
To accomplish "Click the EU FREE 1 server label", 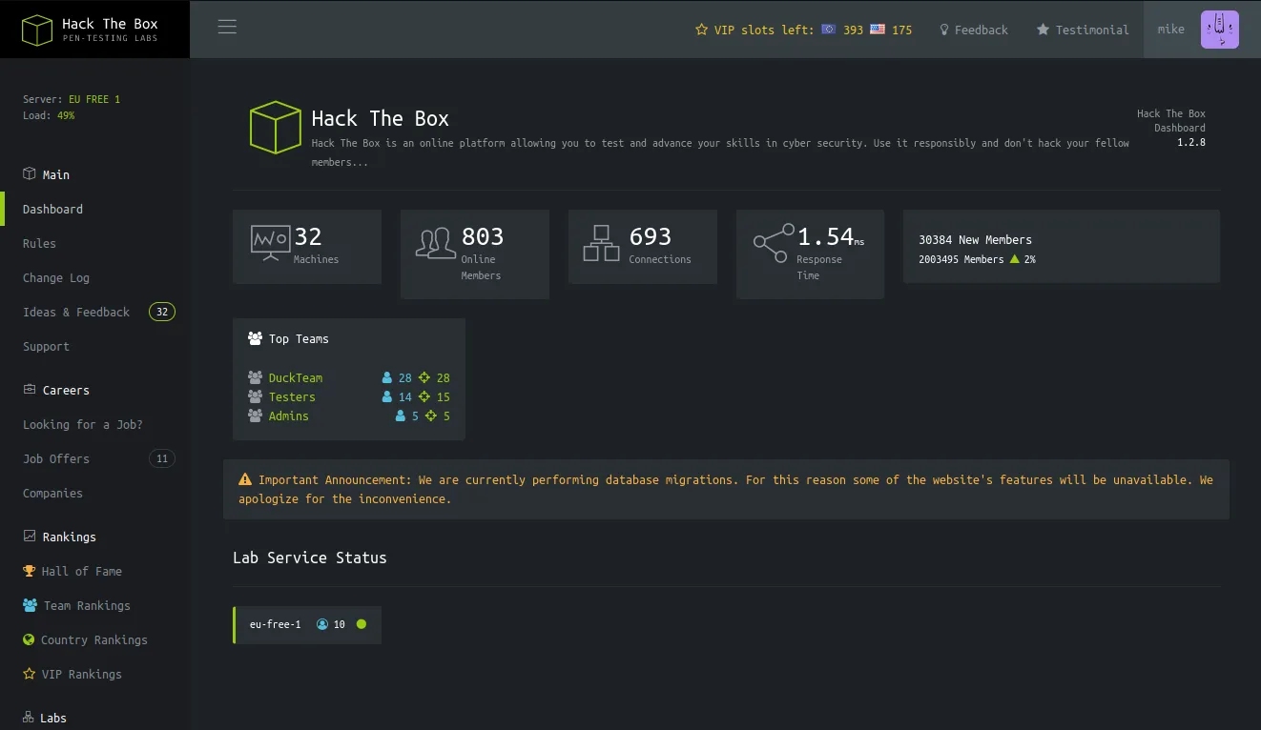I will point(94,99).
